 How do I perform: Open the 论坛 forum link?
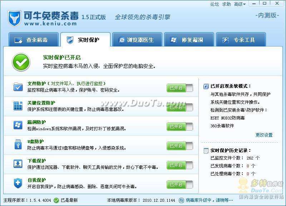214,4
